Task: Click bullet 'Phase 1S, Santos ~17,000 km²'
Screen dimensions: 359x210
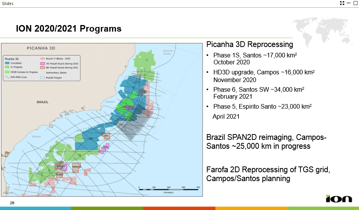Action: coord(255,55)
